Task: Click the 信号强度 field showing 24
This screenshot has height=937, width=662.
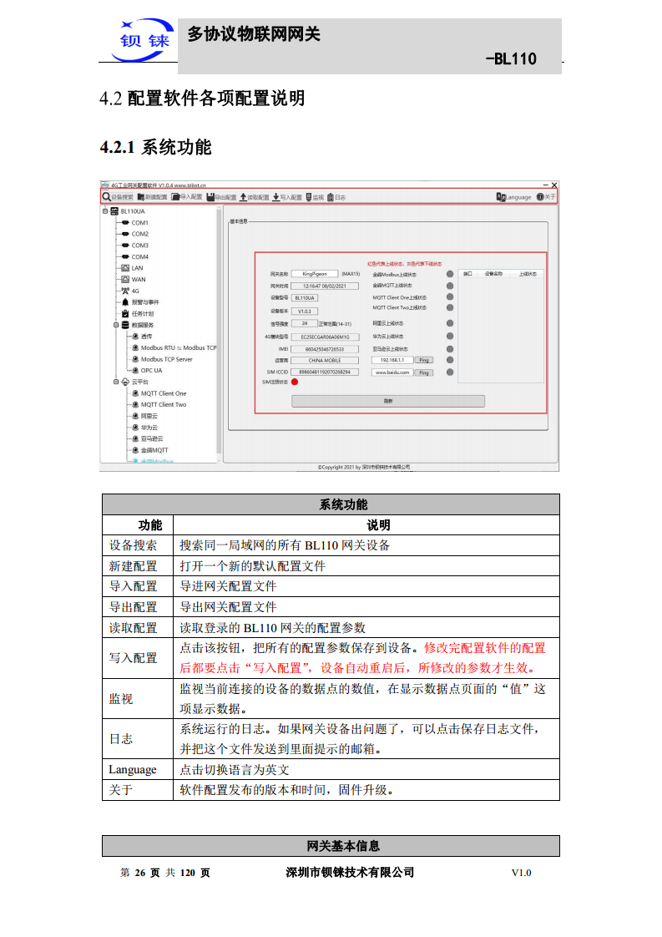Action: 304,323
